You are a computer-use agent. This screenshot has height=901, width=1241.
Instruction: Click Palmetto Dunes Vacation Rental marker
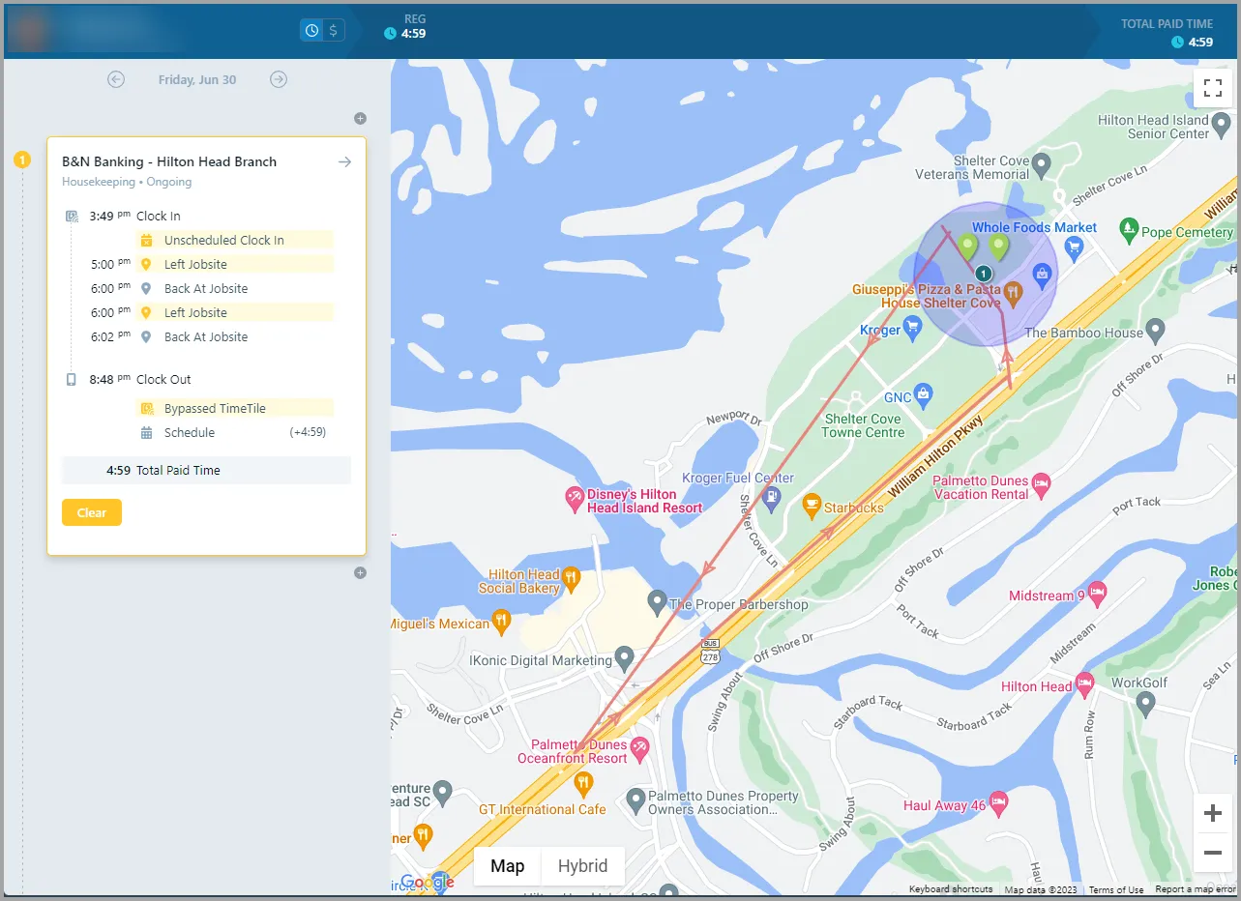pyautogui.click(x=1041, y=485)
